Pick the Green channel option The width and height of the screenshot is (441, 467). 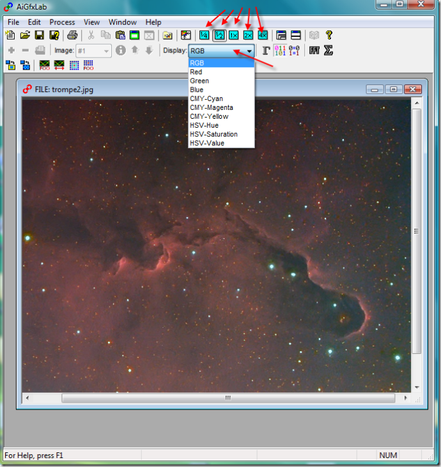[199, 80]
